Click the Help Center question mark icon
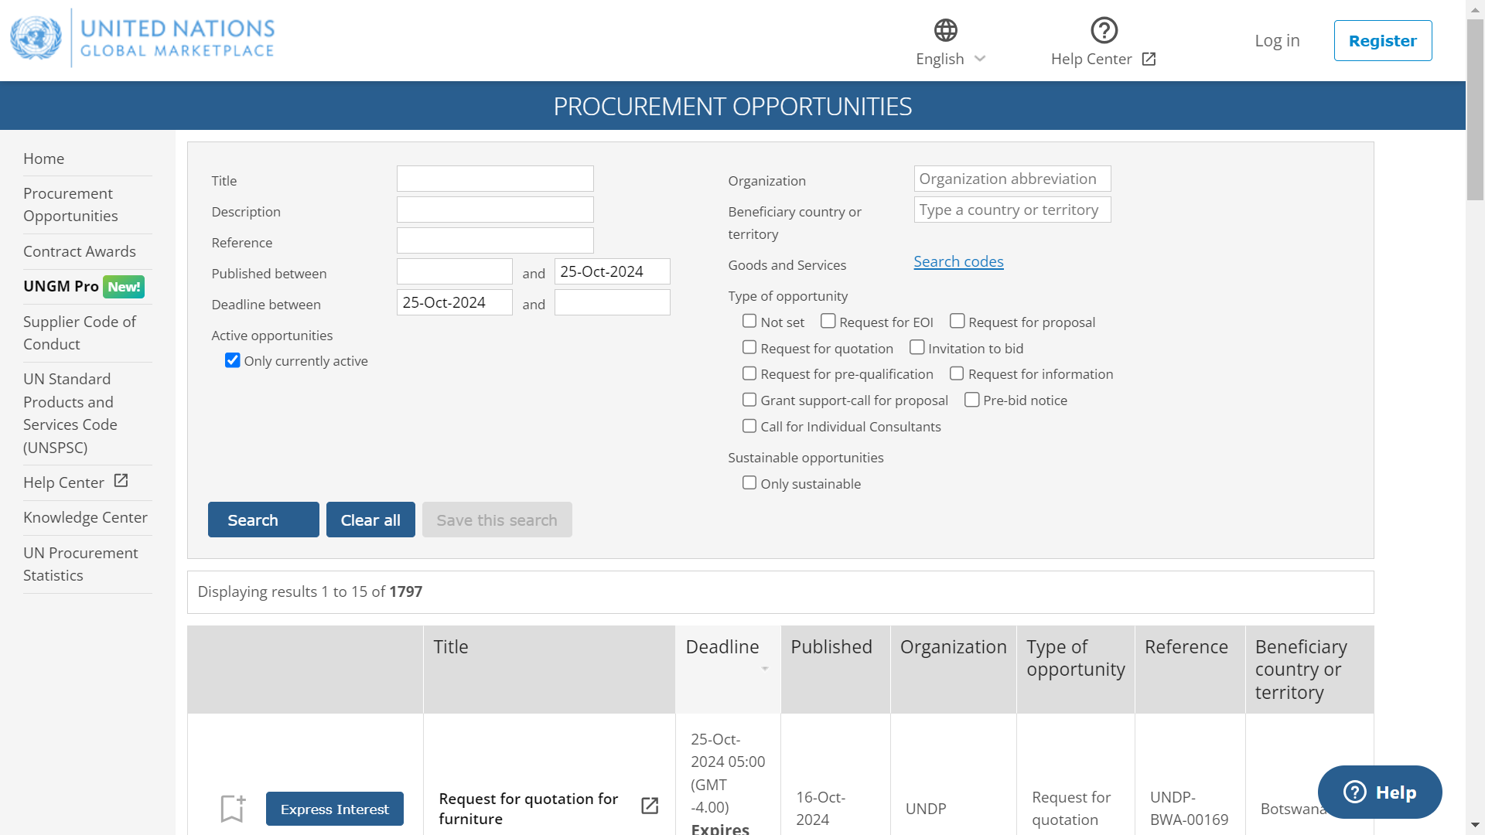Image resolution: width=1485 pixels, height=835 pixels. point(1104,30)
